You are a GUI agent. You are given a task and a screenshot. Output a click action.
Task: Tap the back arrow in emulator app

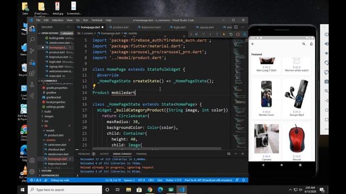tap(253, 44)
